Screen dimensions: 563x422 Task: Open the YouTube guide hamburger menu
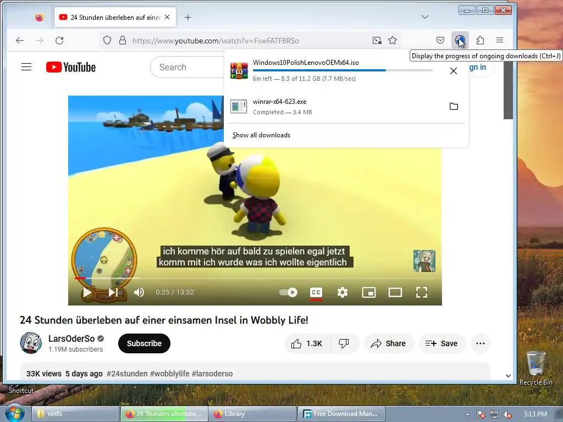coord(26,66)
